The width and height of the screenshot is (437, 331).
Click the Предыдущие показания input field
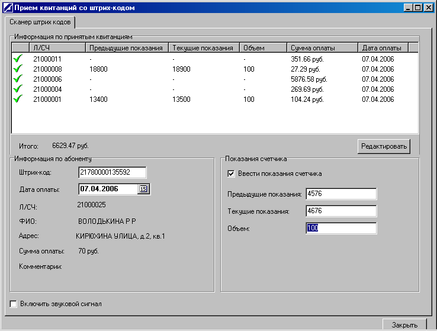(341, 194)
